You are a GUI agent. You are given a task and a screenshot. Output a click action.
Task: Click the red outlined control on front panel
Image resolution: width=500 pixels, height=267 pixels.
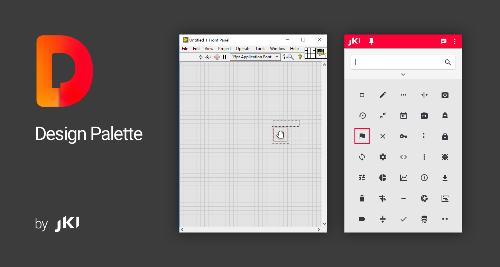pyautogui.click(x=280, y=135)
